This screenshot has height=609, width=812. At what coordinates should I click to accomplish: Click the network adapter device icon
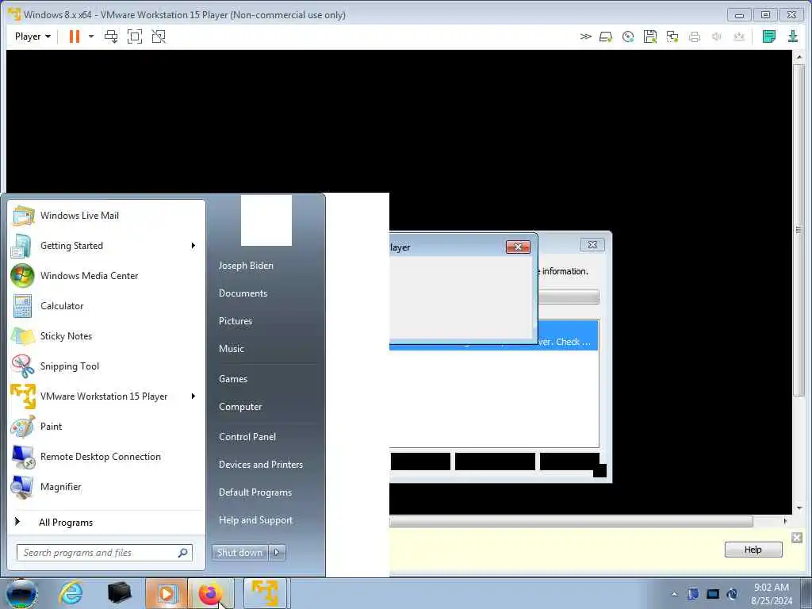[x=672, y=36]
